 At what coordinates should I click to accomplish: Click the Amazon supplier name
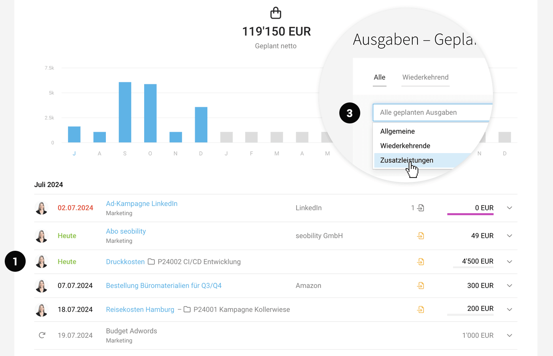coord(308,286)
